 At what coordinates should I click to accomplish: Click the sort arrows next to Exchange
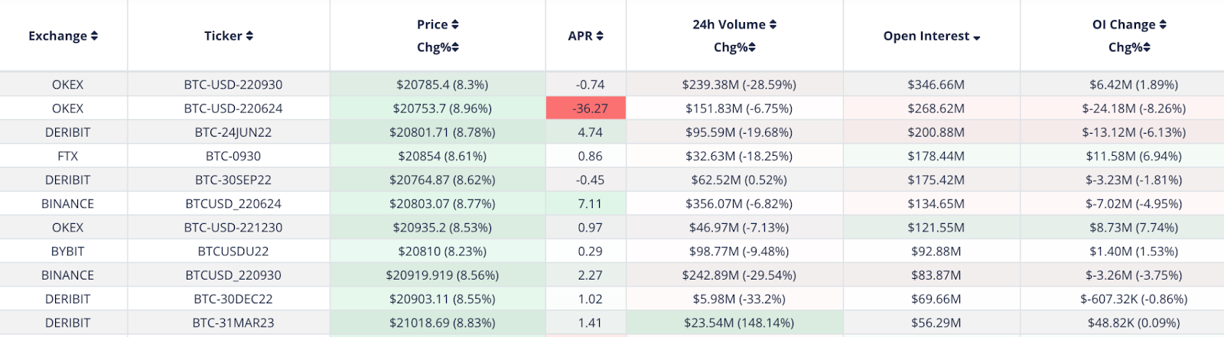(x=94, y=36)
